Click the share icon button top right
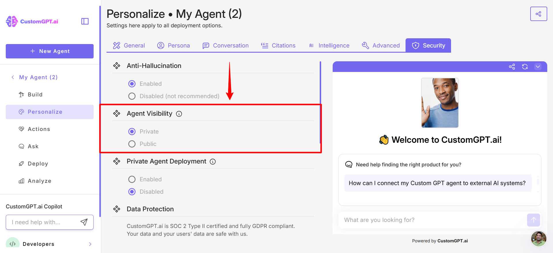This screenshot has height=253, width=553. pyautogui.click(x=538, y=14)
